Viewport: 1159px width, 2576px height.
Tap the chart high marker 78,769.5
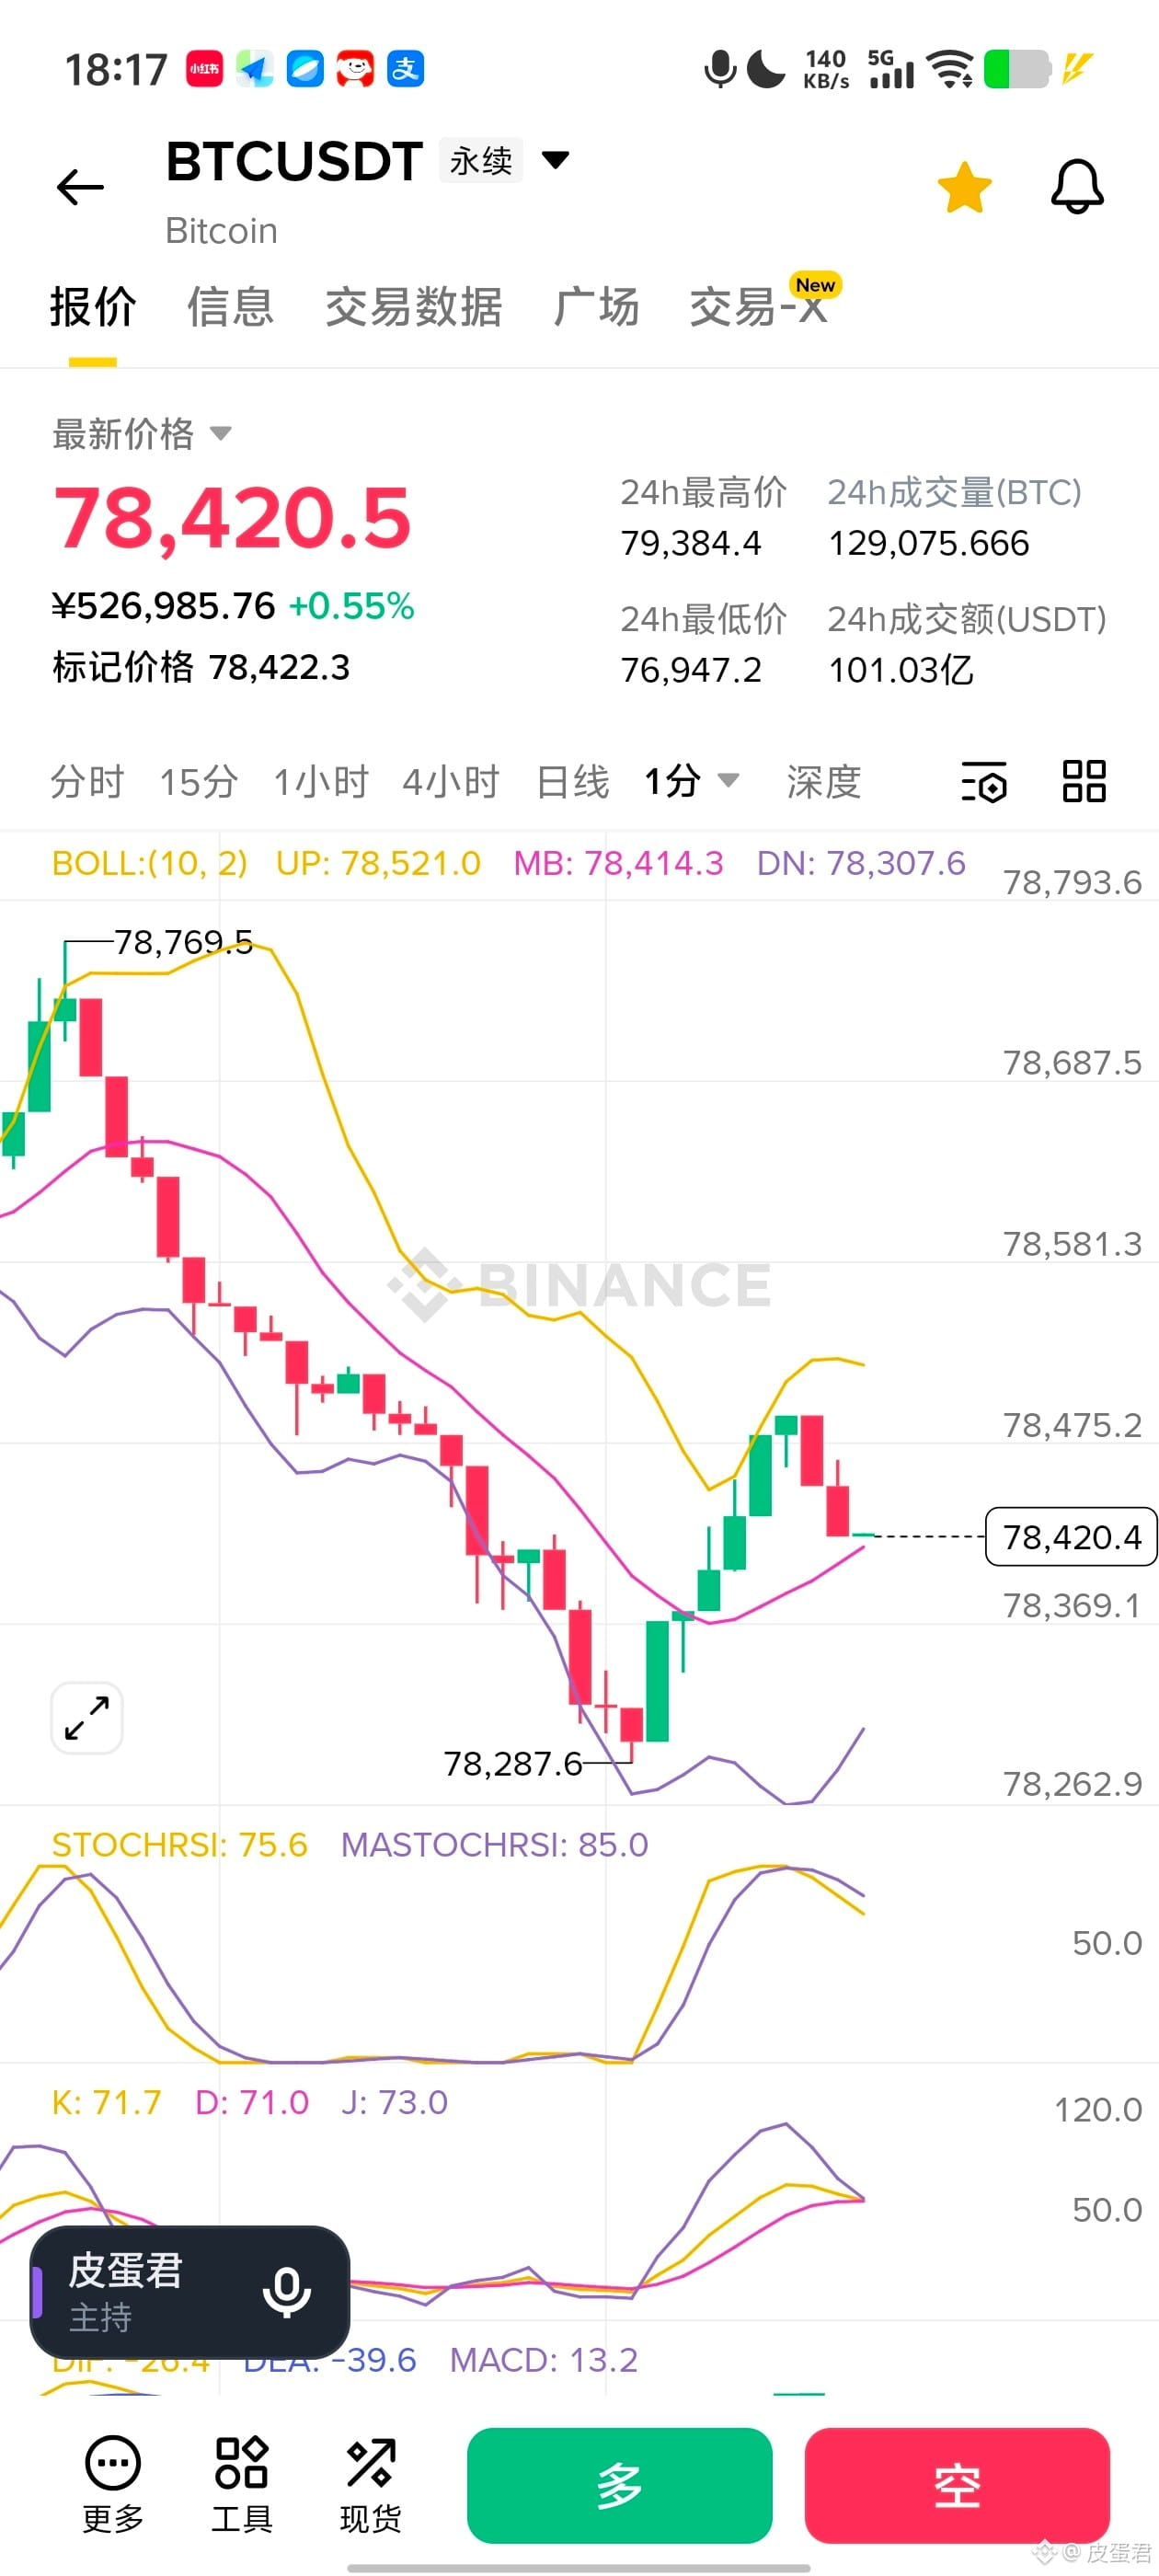click(183, 942)
